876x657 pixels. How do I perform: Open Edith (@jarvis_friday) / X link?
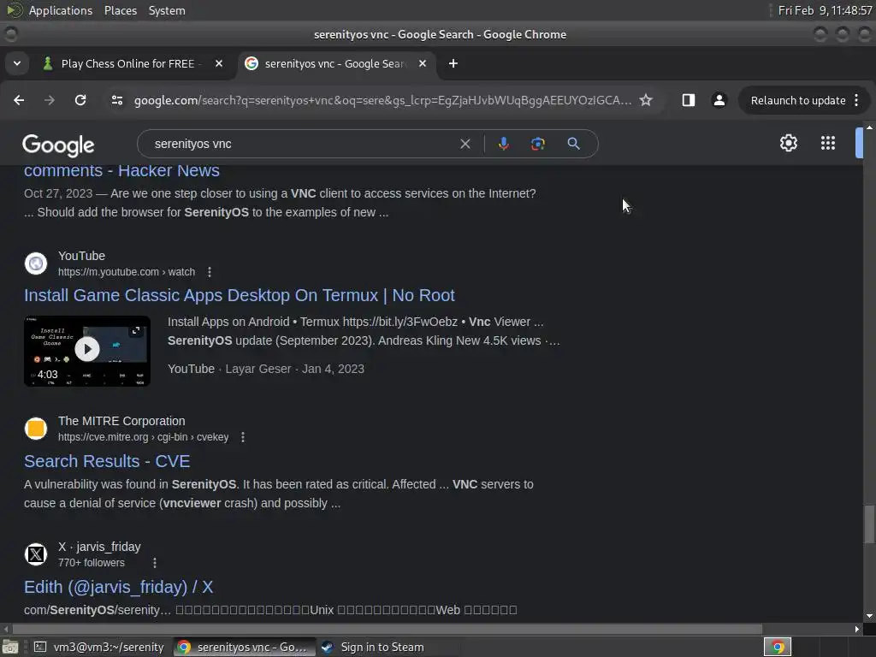[x=118, y=587]
